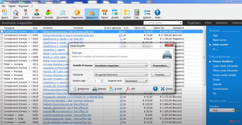
Task: Open the Clienti section in the toolbar
Action: pos(25,14)
